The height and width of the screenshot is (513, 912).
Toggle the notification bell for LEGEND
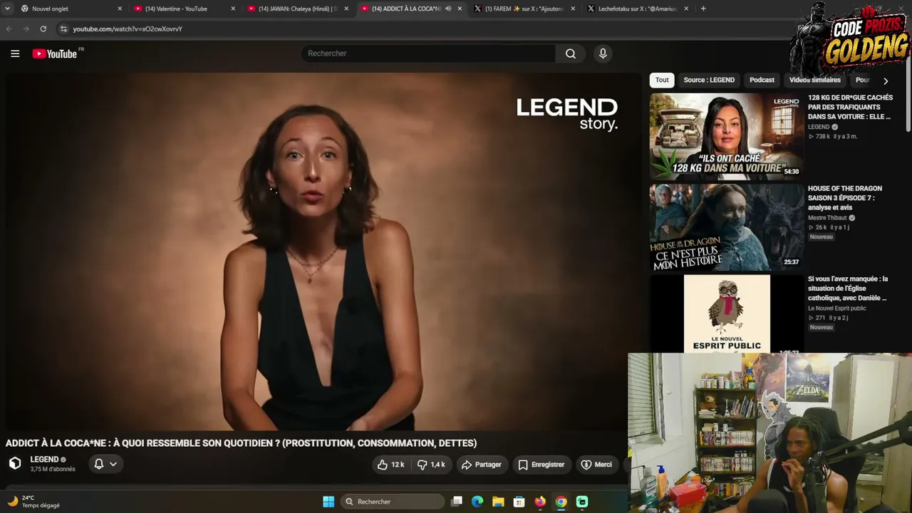pyautogui.click(x=99, y=464)
